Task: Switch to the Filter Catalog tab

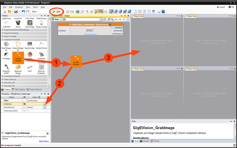Action: pos(19,89)
